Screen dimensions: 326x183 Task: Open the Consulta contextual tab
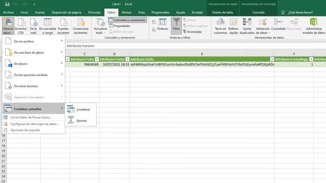tap(258, 12)
